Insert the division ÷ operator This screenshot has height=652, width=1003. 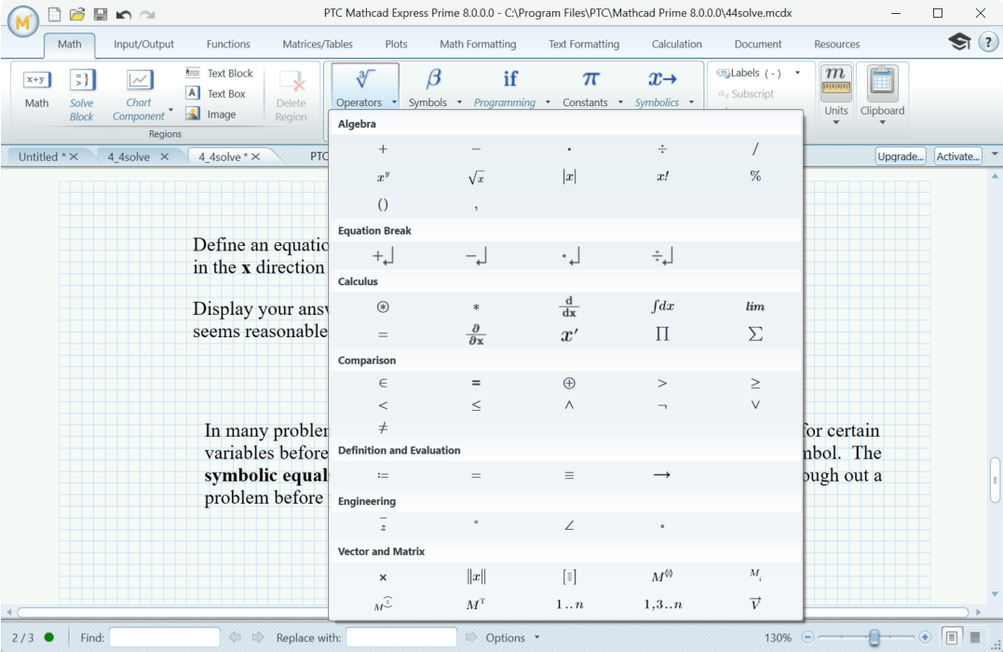point(662,149)
